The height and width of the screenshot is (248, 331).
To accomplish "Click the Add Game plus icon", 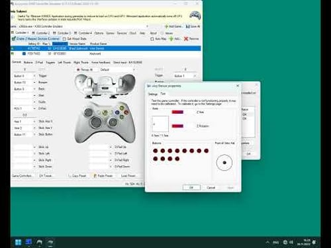I will tap(167, 26).
